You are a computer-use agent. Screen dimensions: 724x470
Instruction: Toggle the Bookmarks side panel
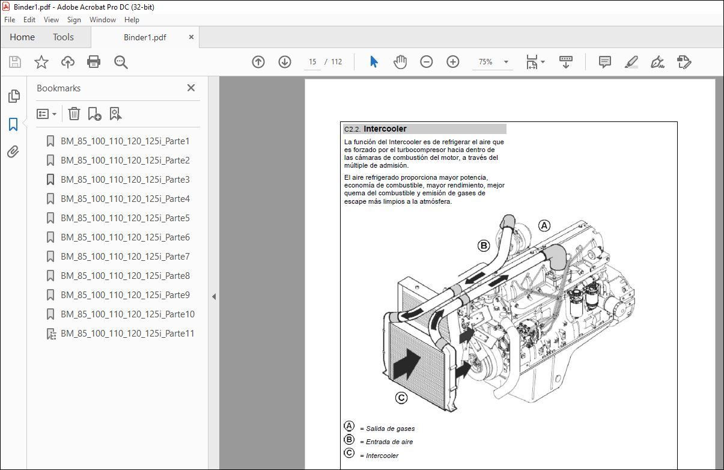tap(13, 124)
